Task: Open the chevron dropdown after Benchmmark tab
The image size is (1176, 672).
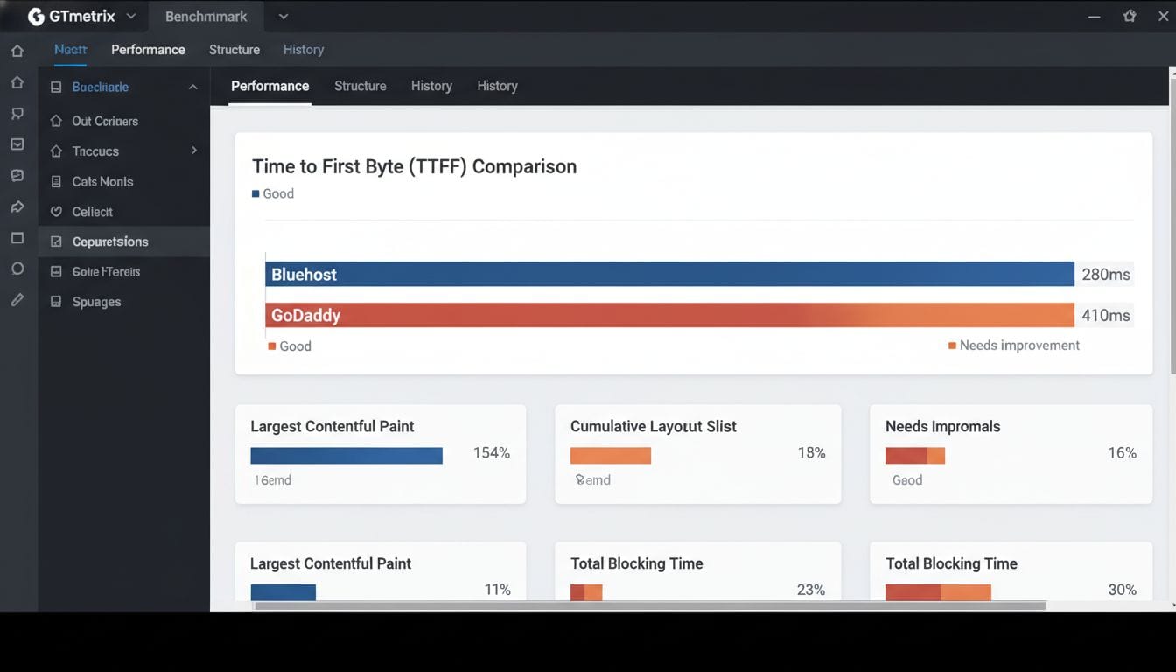Action: pos(283,16)
